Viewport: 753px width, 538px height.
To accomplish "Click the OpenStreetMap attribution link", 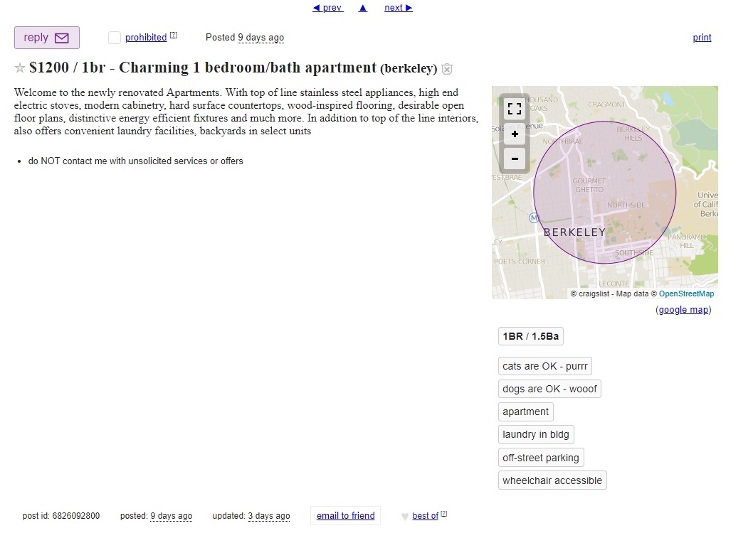I will click(686, 294).
